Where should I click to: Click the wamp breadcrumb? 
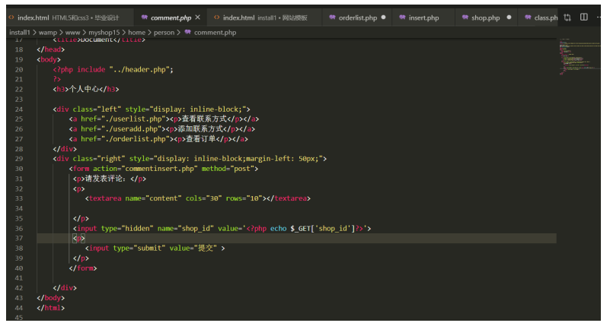click(x=47, y=33)
